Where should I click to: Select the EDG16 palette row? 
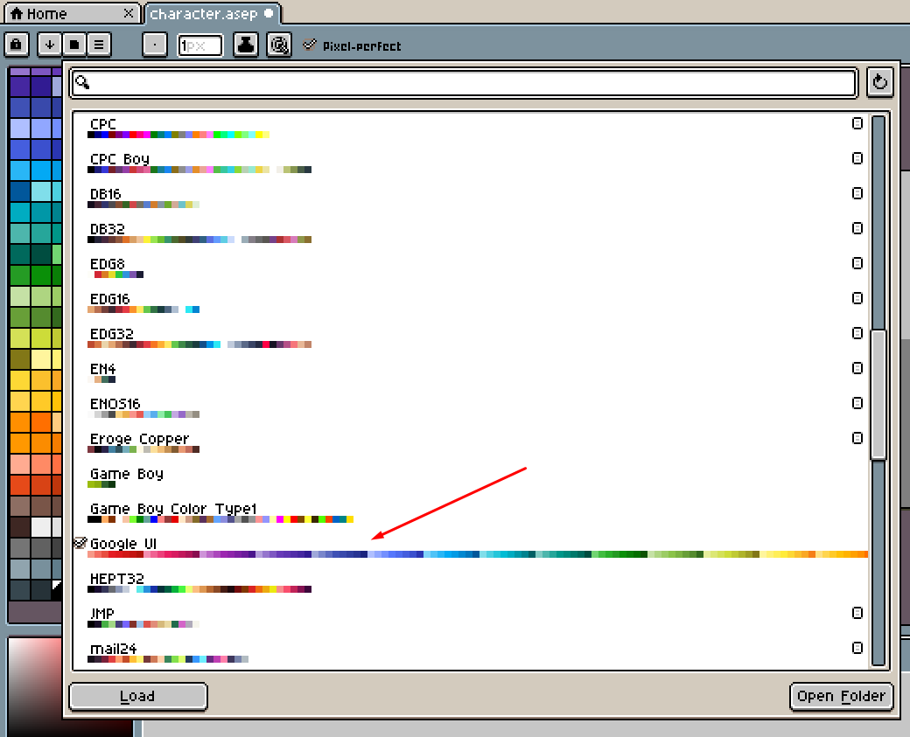pos(470,304)
